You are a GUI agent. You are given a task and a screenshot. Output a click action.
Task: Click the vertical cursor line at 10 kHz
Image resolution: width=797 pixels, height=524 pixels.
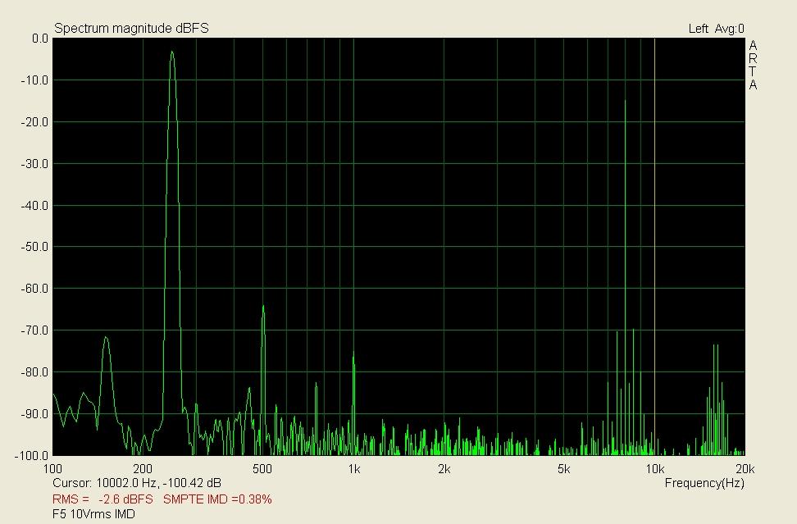pyautogui.click(x=654, y=247)
